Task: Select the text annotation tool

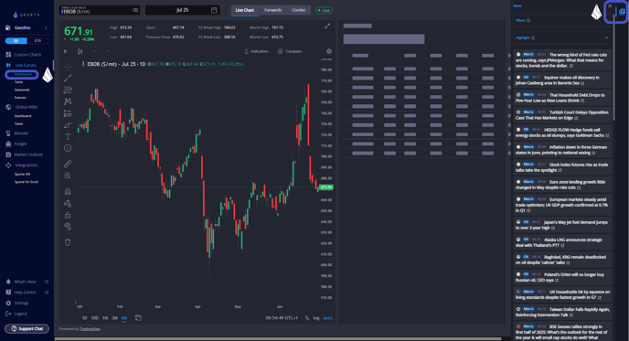Action: click(x=68, y=137)
